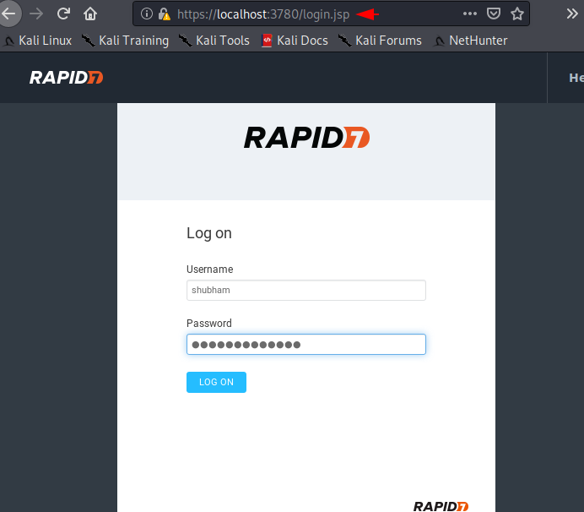Open the Kali Training bookmark
584x512 pixels.
click(126, 41)
